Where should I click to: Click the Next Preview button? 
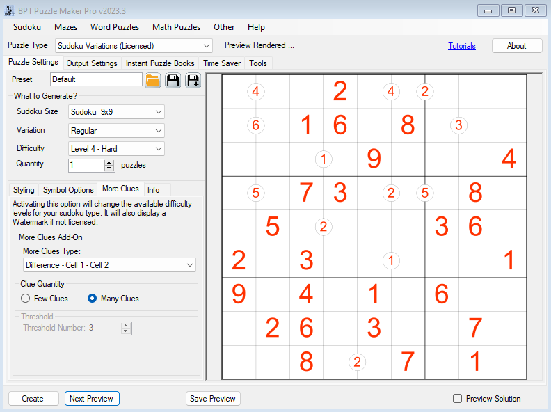coord(92,399)
